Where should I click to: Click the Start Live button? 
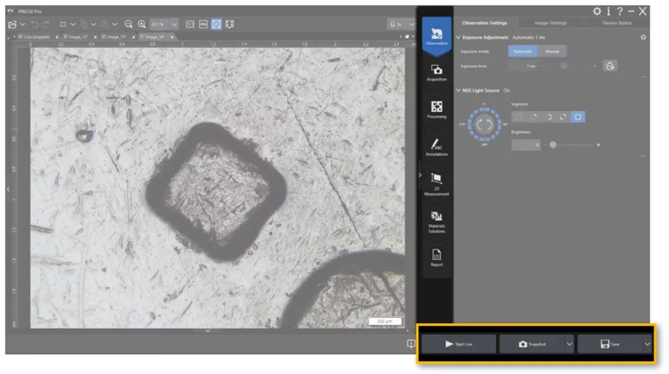pos(458,344)
